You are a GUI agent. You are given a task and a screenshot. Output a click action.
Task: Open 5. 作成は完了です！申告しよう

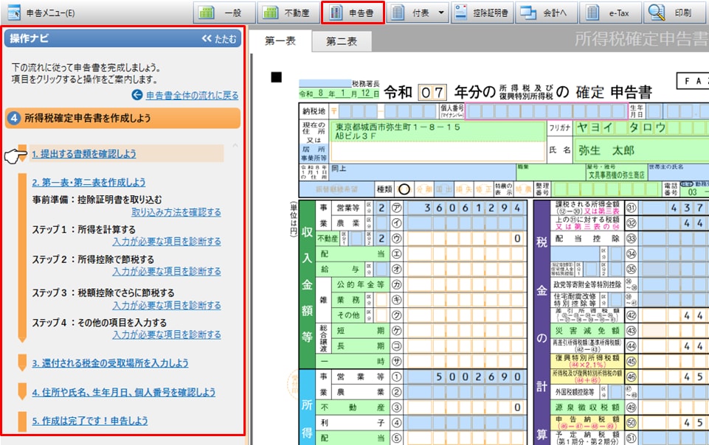89,421
